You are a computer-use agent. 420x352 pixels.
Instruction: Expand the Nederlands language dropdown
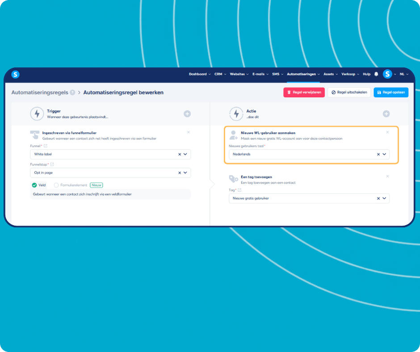pyautogui.click(x=384, y=154)
